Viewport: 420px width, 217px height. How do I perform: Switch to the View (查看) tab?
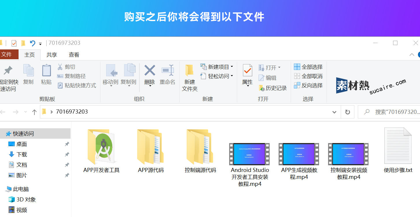pyautogui.click(x=74, y=55)
